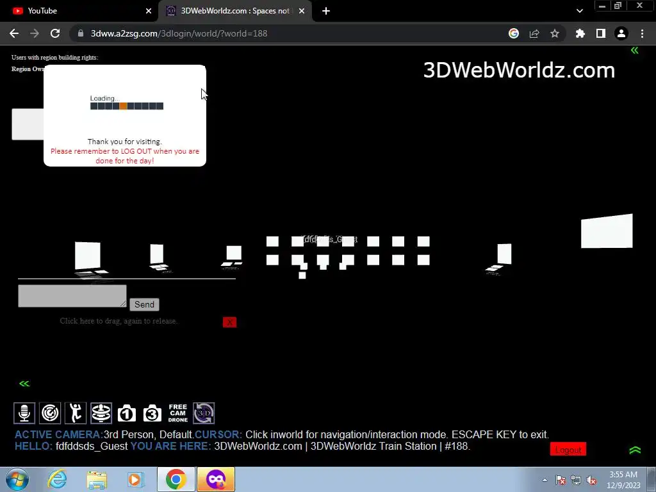This screenshot has height=492, width=656.
Task: Click the 3DWebWorldz.com heading text
Action: [519, 70]
